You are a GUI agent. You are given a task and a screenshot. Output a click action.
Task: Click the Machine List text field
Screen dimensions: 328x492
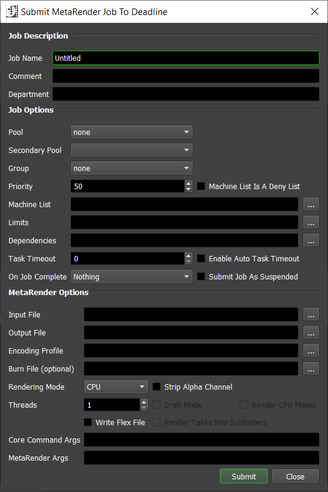[x=184, y=204]
